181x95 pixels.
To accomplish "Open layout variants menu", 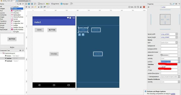I will 72,4.
